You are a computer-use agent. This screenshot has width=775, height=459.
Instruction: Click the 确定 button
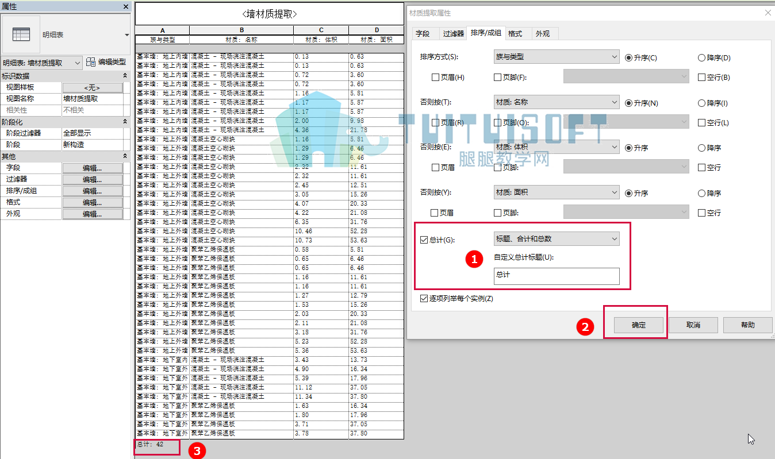639,325
